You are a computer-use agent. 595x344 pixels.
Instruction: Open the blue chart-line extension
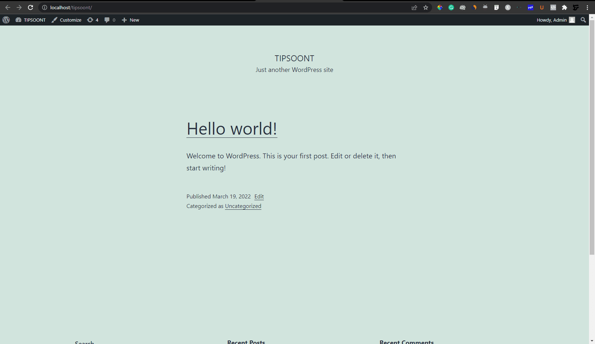point(530,7)
